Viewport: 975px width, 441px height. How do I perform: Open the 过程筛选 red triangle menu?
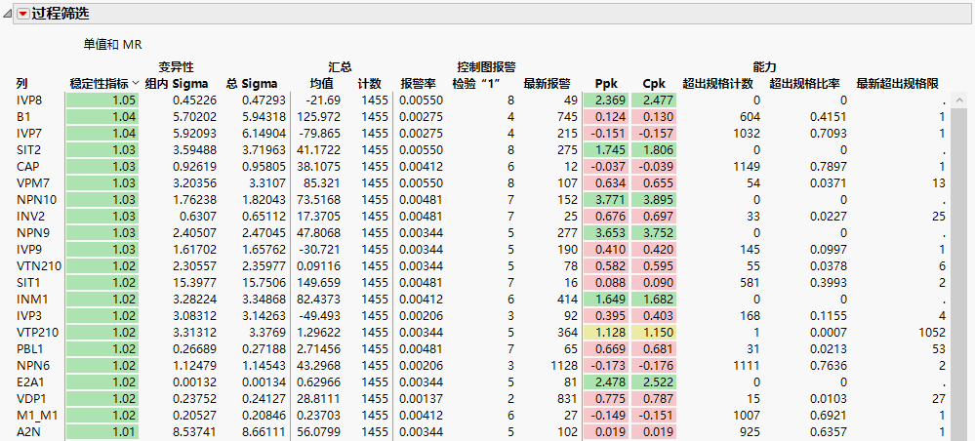[22, 13]
